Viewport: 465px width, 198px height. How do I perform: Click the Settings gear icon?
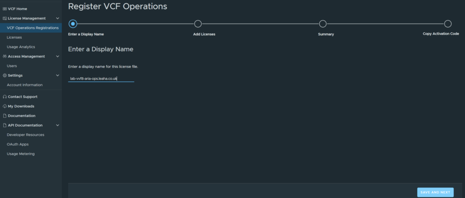5,75
